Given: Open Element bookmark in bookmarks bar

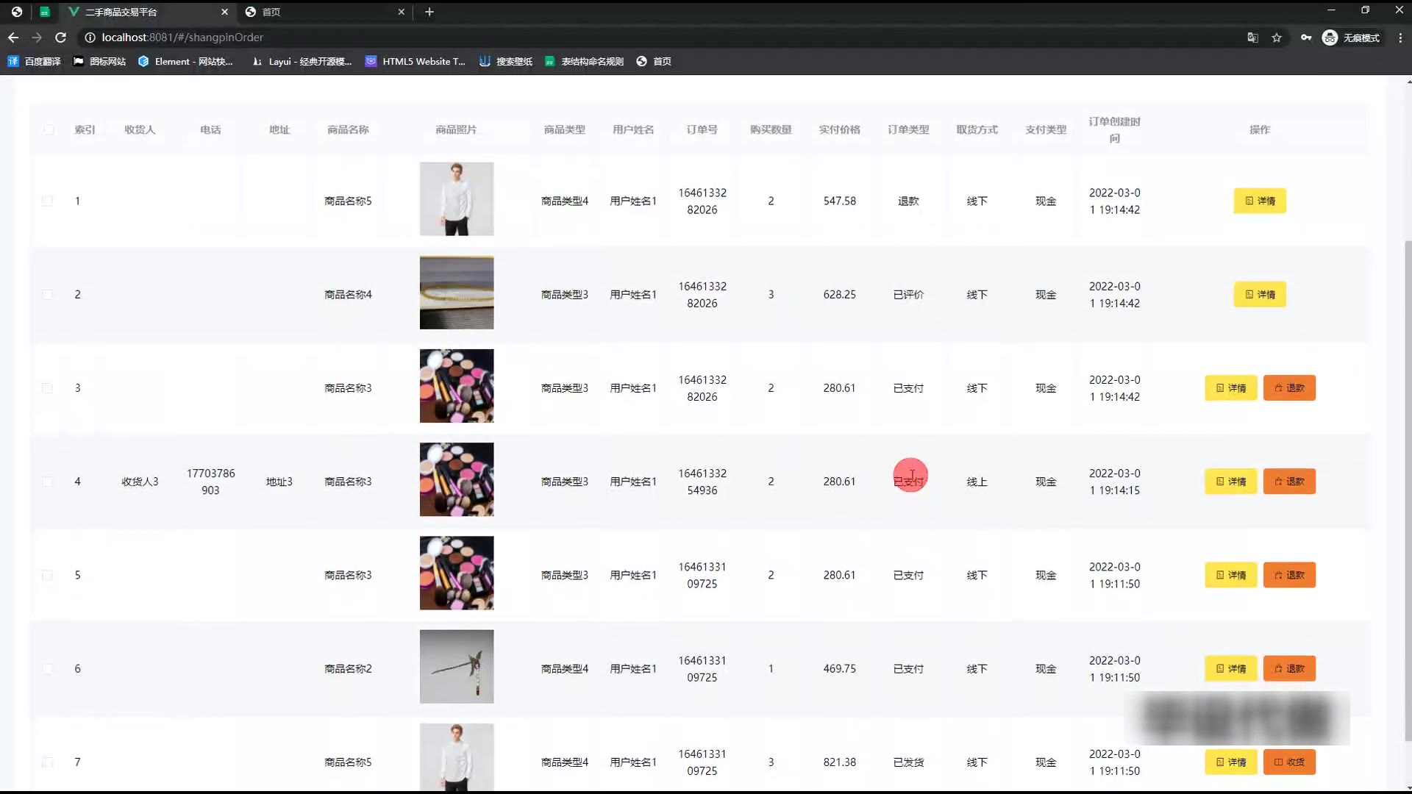Looking at the screenshot, I should [185, 62].
